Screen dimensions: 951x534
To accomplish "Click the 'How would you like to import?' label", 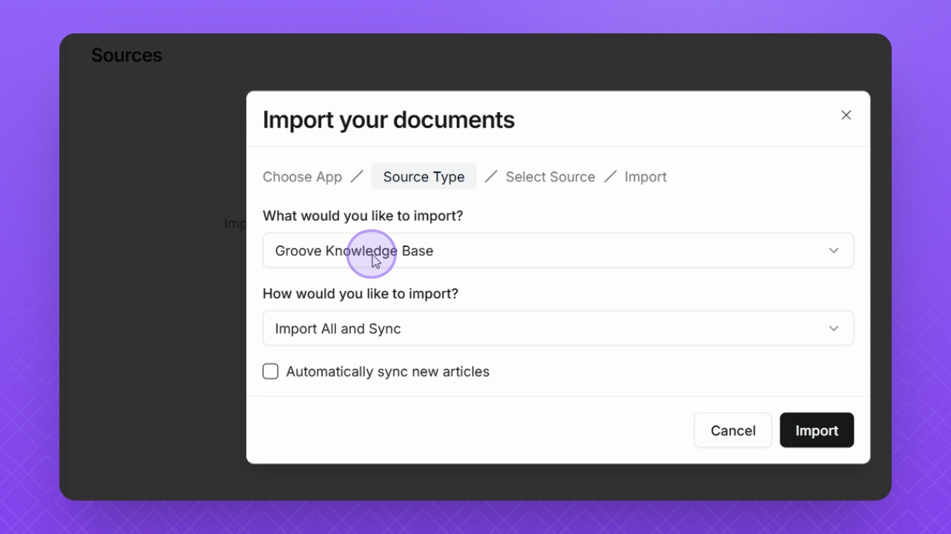I will pos(361,294).
